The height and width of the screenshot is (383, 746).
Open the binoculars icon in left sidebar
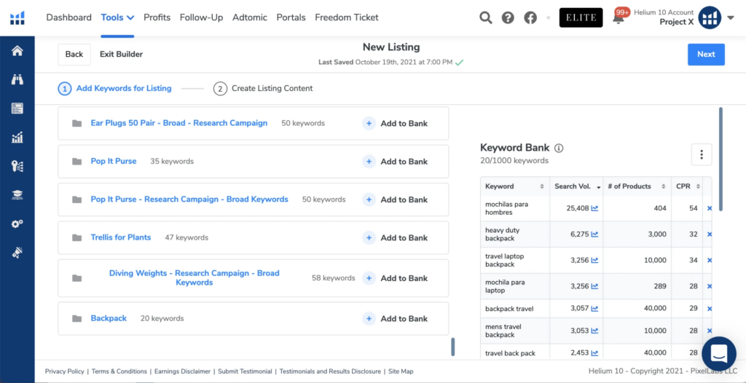pyautogui.click(x=17, y=79)
